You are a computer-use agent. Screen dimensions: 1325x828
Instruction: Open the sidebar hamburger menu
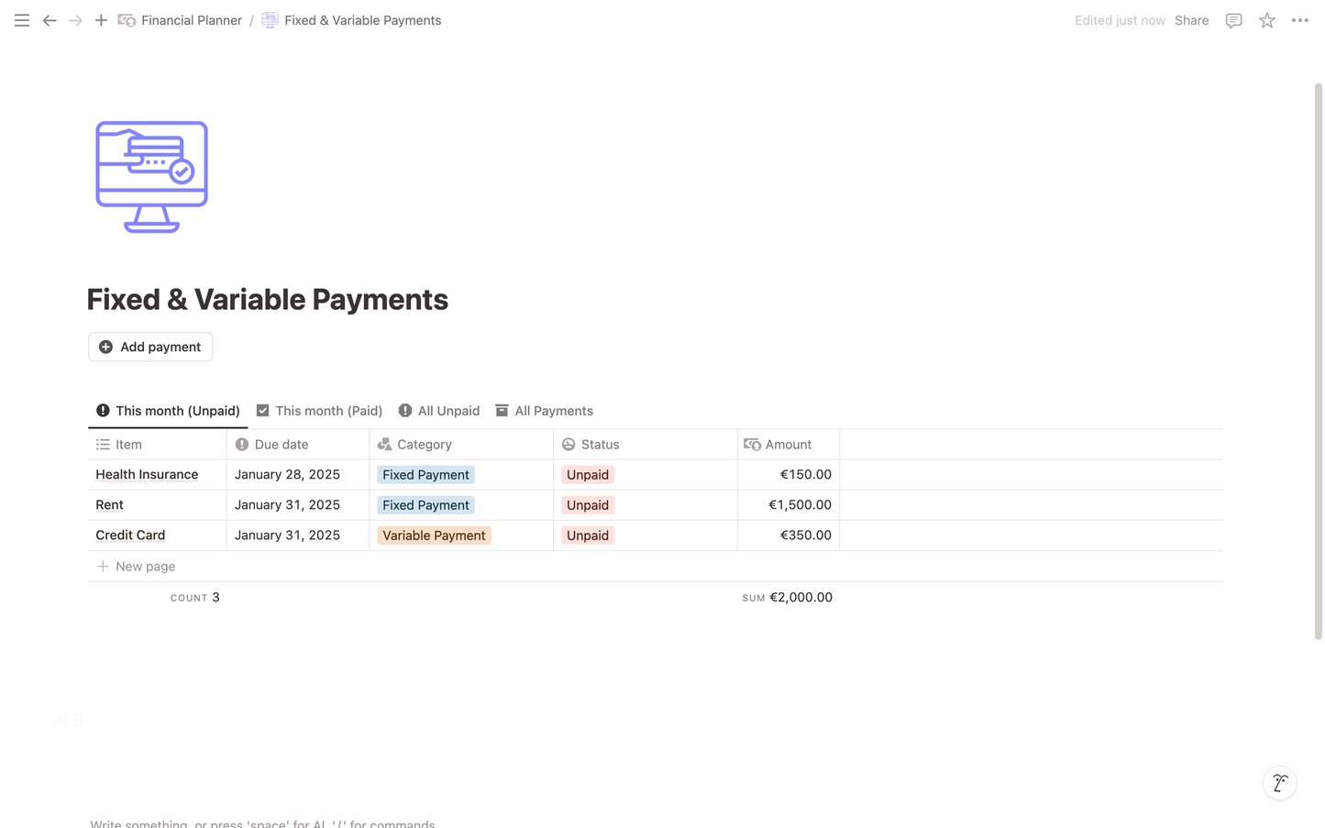[22, 20]
